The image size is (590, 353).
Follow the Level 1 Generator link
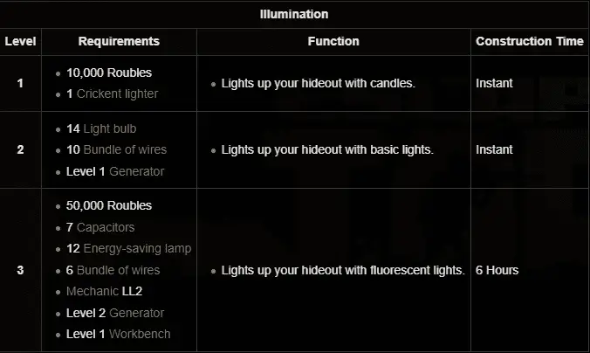click(136, 171)
